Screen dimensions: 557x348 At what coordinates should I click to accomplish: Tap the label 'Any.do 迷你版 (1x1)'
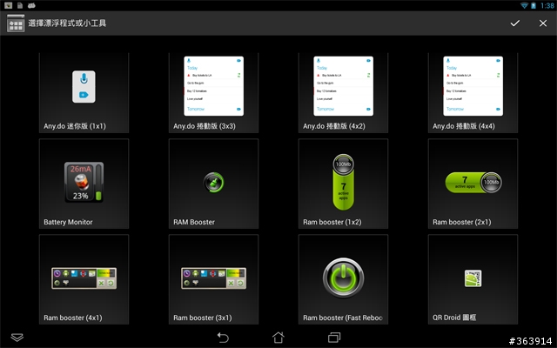pos(75,126)
